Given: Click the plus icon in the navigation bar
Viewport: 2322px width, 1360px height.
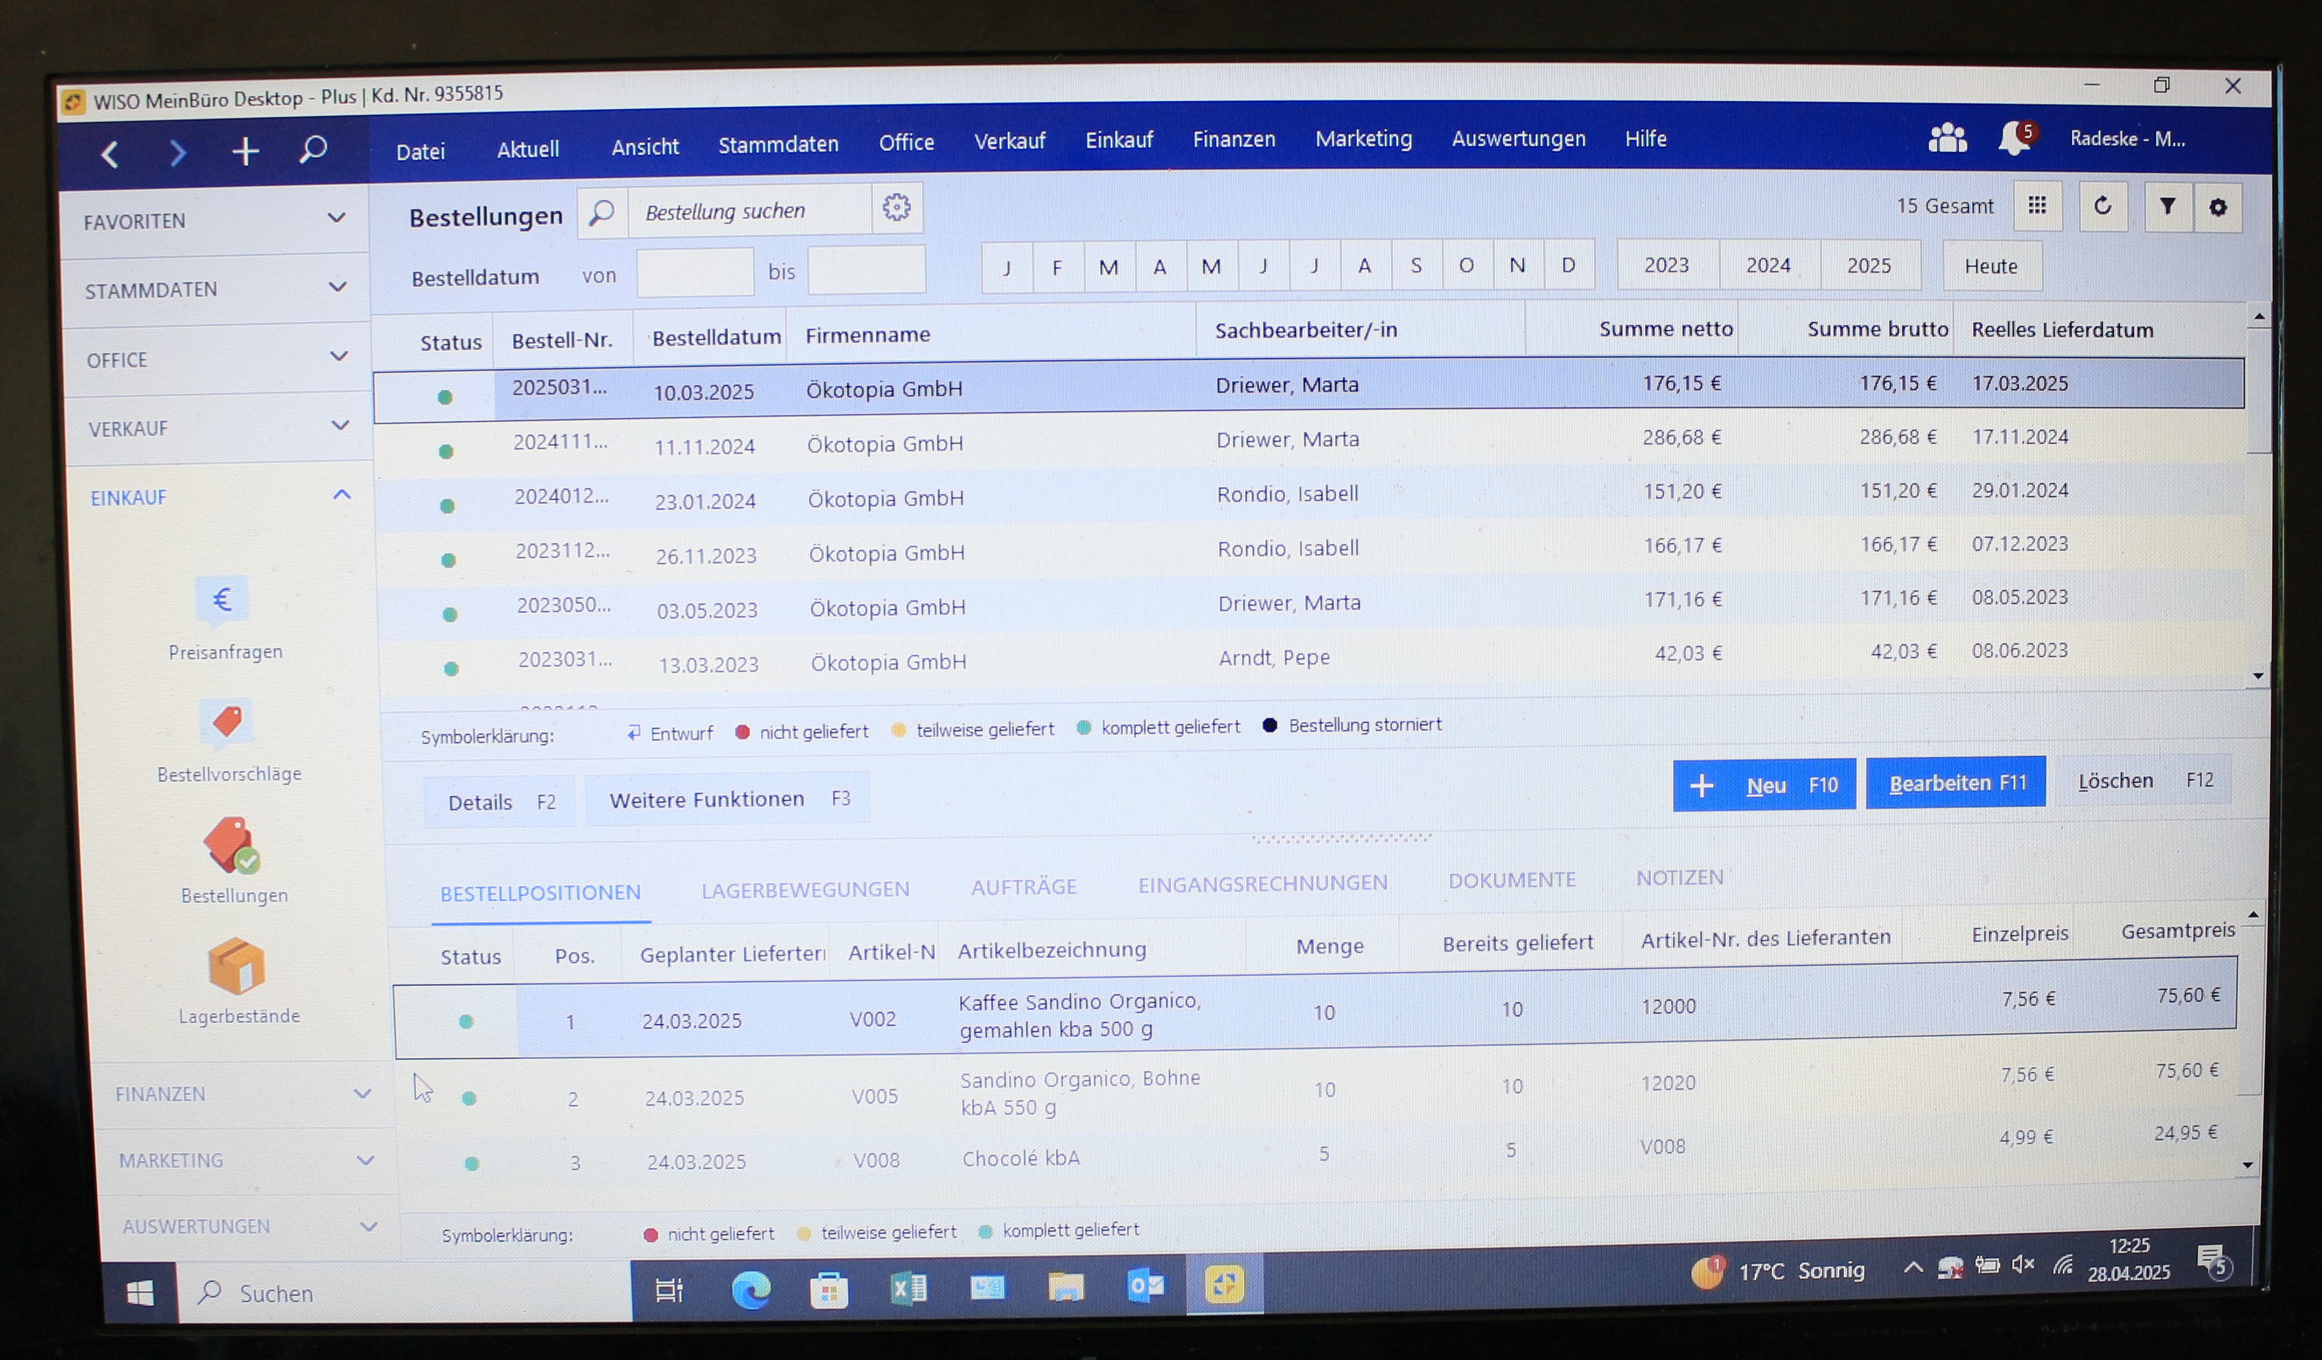Looking at the screenshot, I should coord(245,151).
